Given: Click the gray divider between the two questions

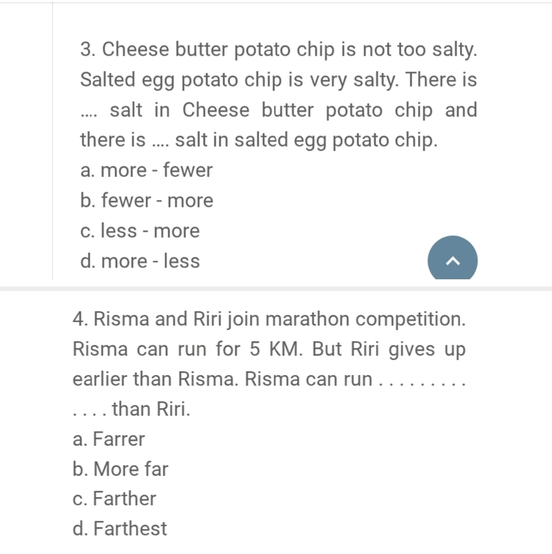Looking at the screenshot, I should point(276,289).
